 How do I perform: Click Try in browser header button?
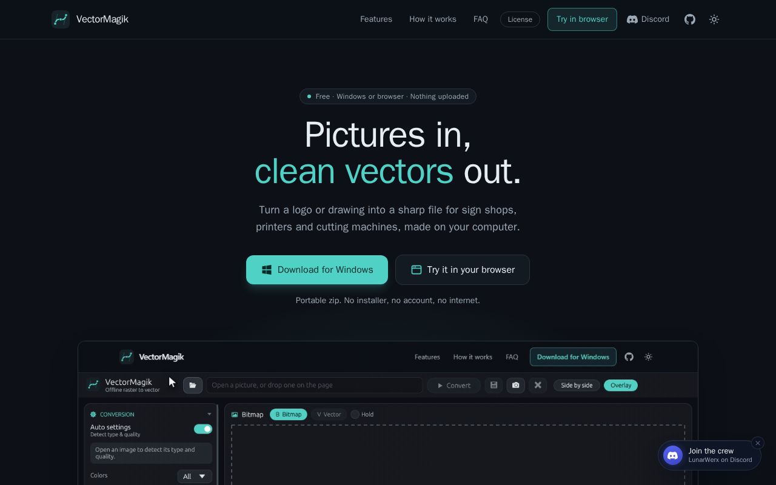pos(582,19)
